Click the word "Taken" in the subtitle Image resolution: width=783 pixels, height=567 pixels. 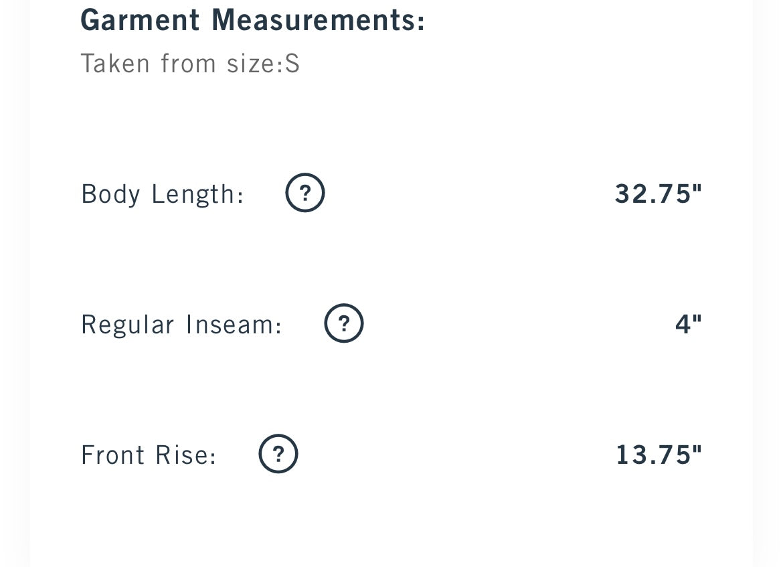point(115,64)
